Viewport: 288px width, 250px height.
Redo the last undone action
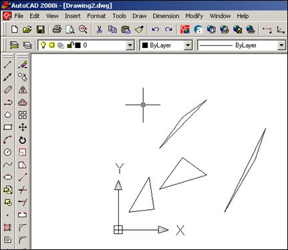coord(168,29)
